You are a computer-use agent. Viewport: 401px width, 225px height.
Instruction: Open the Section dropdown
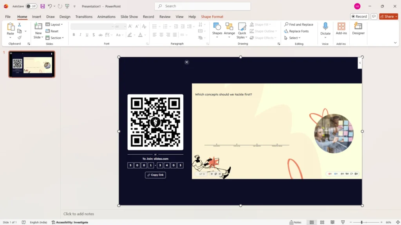54,38
